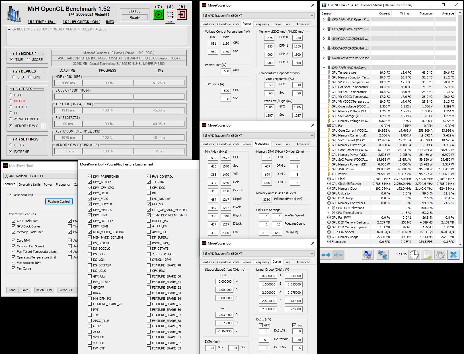Click the HWiNFO64 title bar app icon
The image size is (464, 354).
(324, 5)
